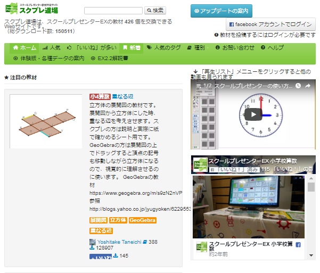The height and width of the screenshot is (273, 320).
Task: Click the orange 重なる辺 tag
Action: point(101,231)
